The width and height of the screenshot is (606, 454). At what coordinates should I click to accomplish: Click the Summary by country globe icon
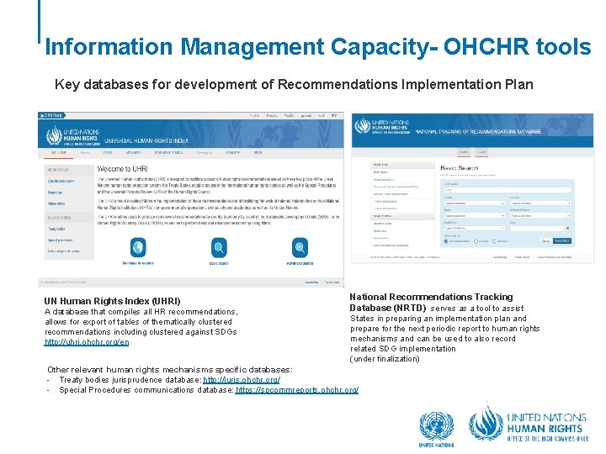138,247
